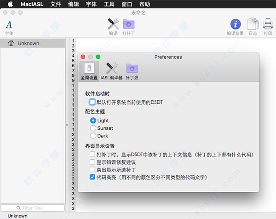The width and height of the screenshot is (276, 219).
Task: Show the 编译结果 info panel
Action: tap(235, 27)
